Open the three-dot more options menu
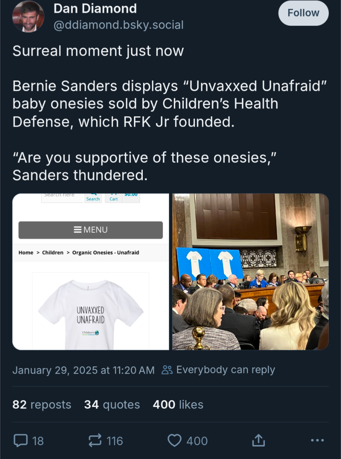Screen dimensions: 341x459 coord(317,441)
